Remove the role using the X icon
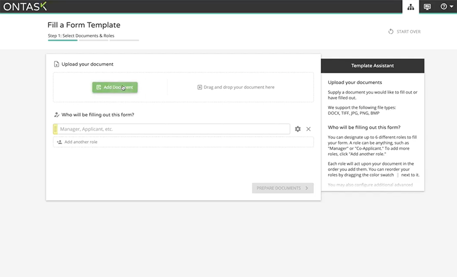Image resolution: width=457 pixels, height=277 pixels. coord(309,129)
